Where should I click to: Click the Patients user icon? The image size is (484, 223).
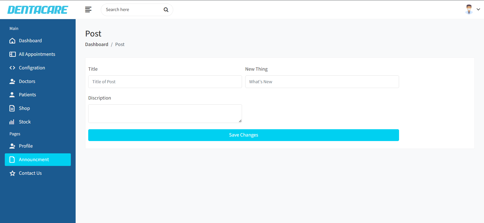(12, 95)
